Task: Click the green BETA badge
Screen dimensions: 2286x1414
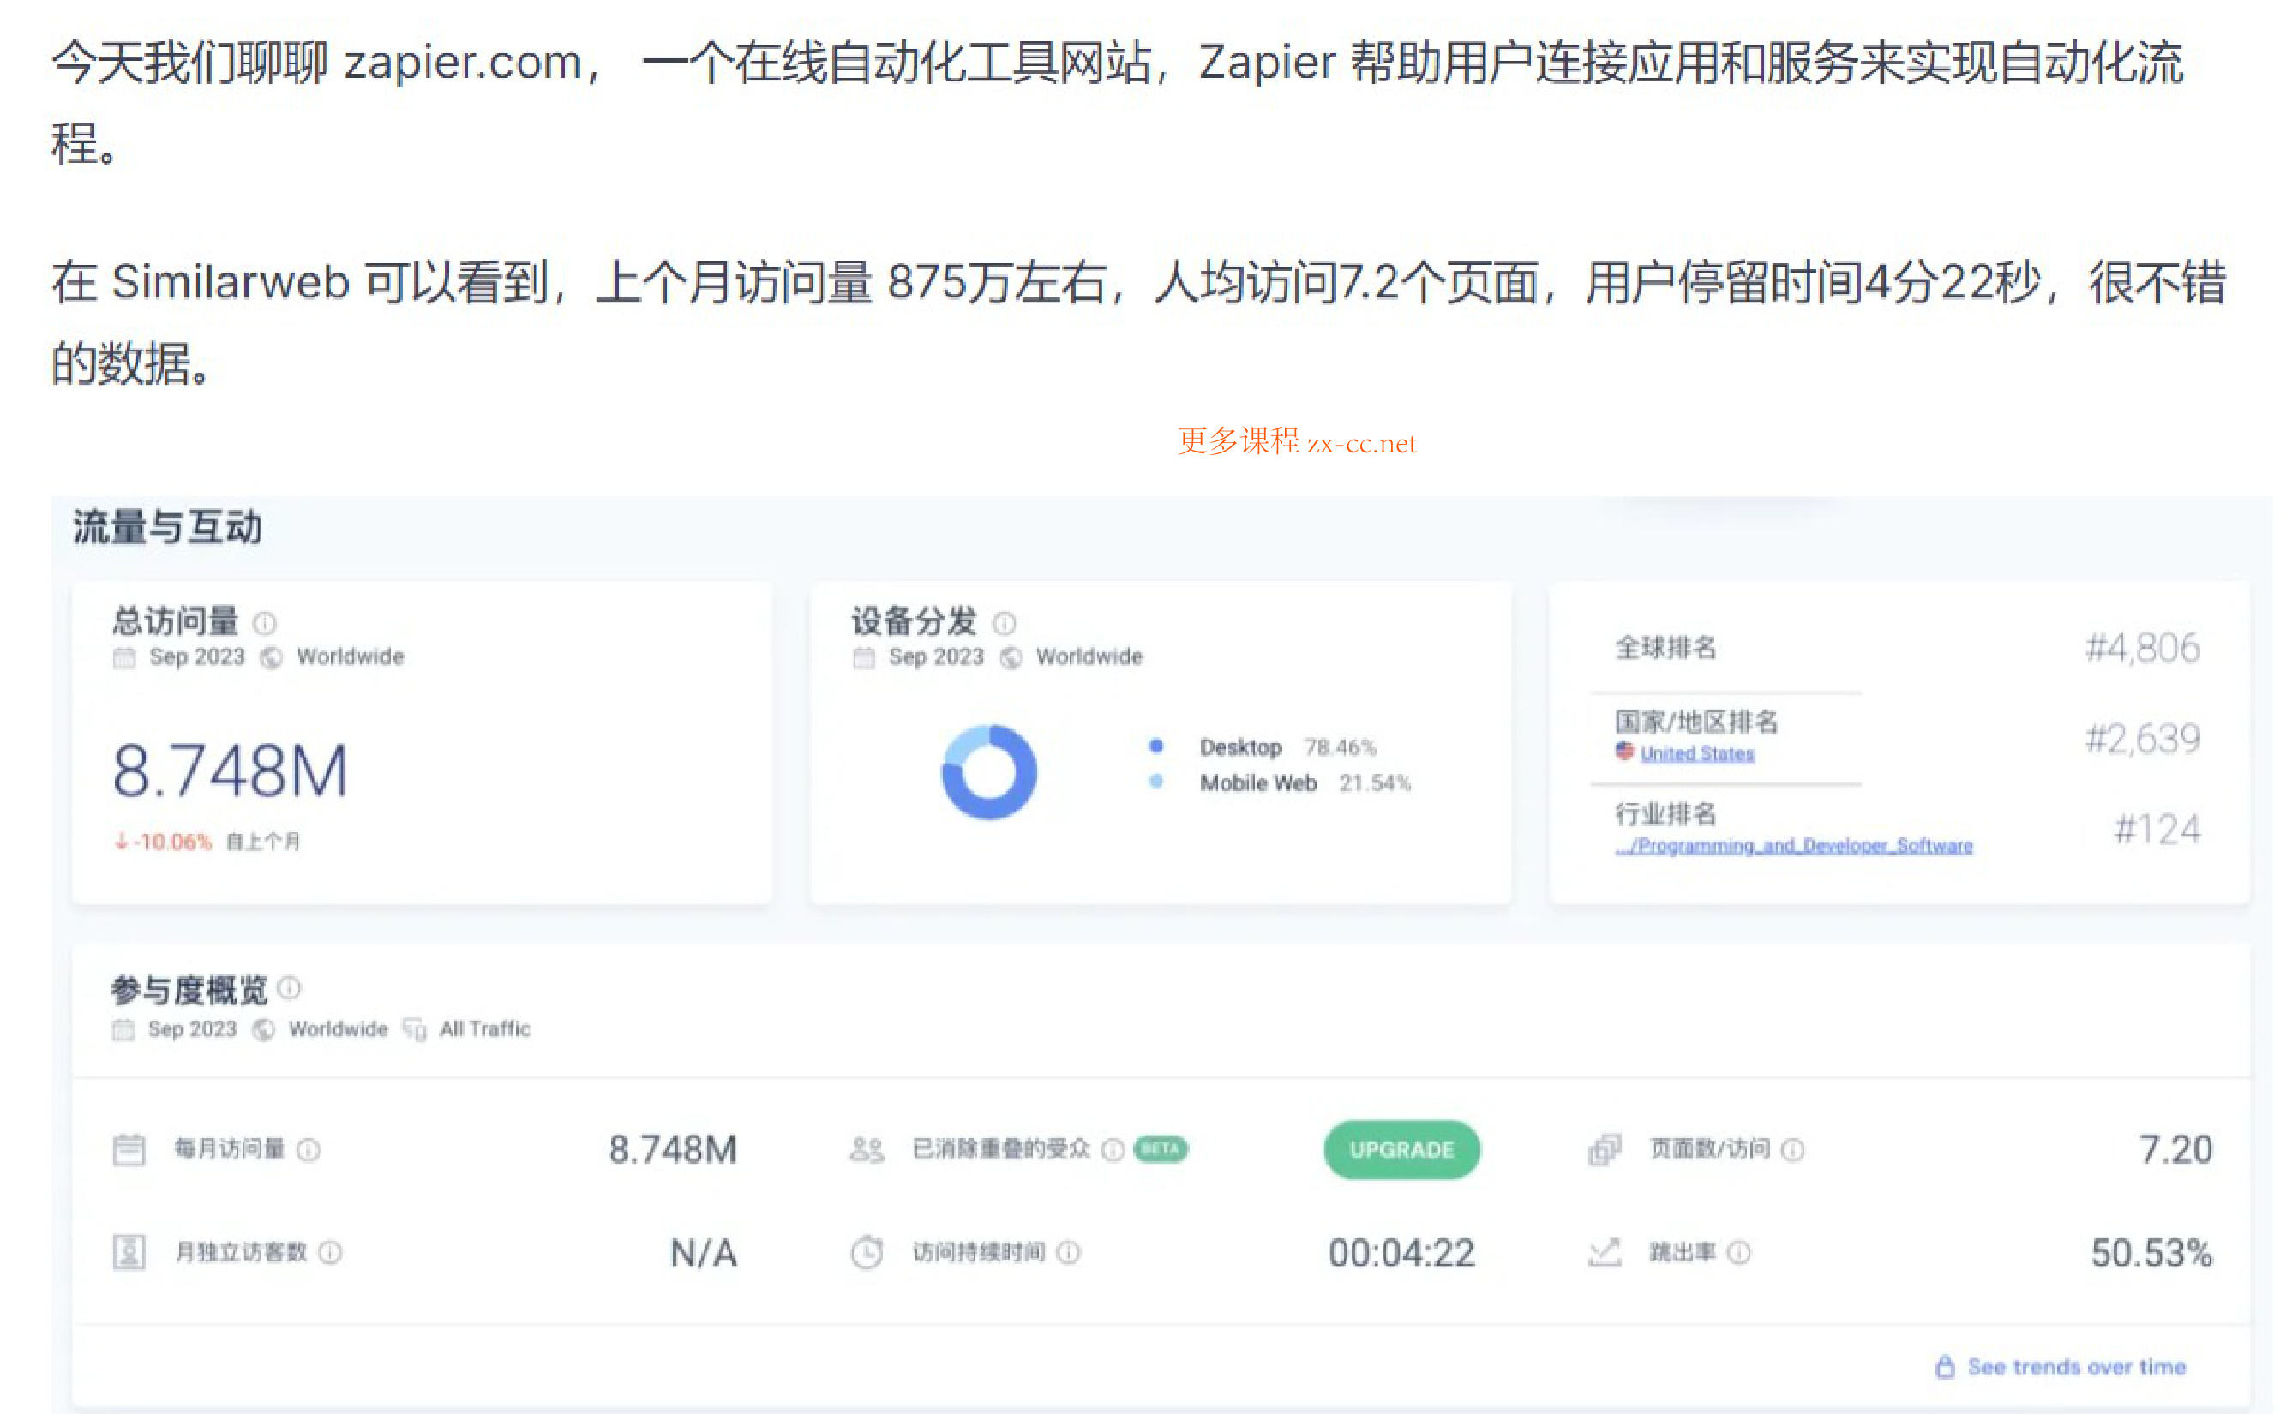Action: (x=1160, y=1149)
